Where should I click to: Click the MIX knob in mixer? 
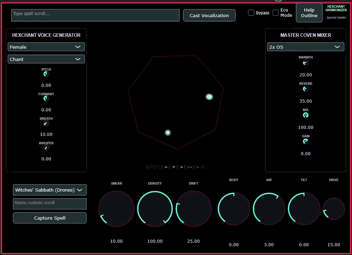point(305,115)
